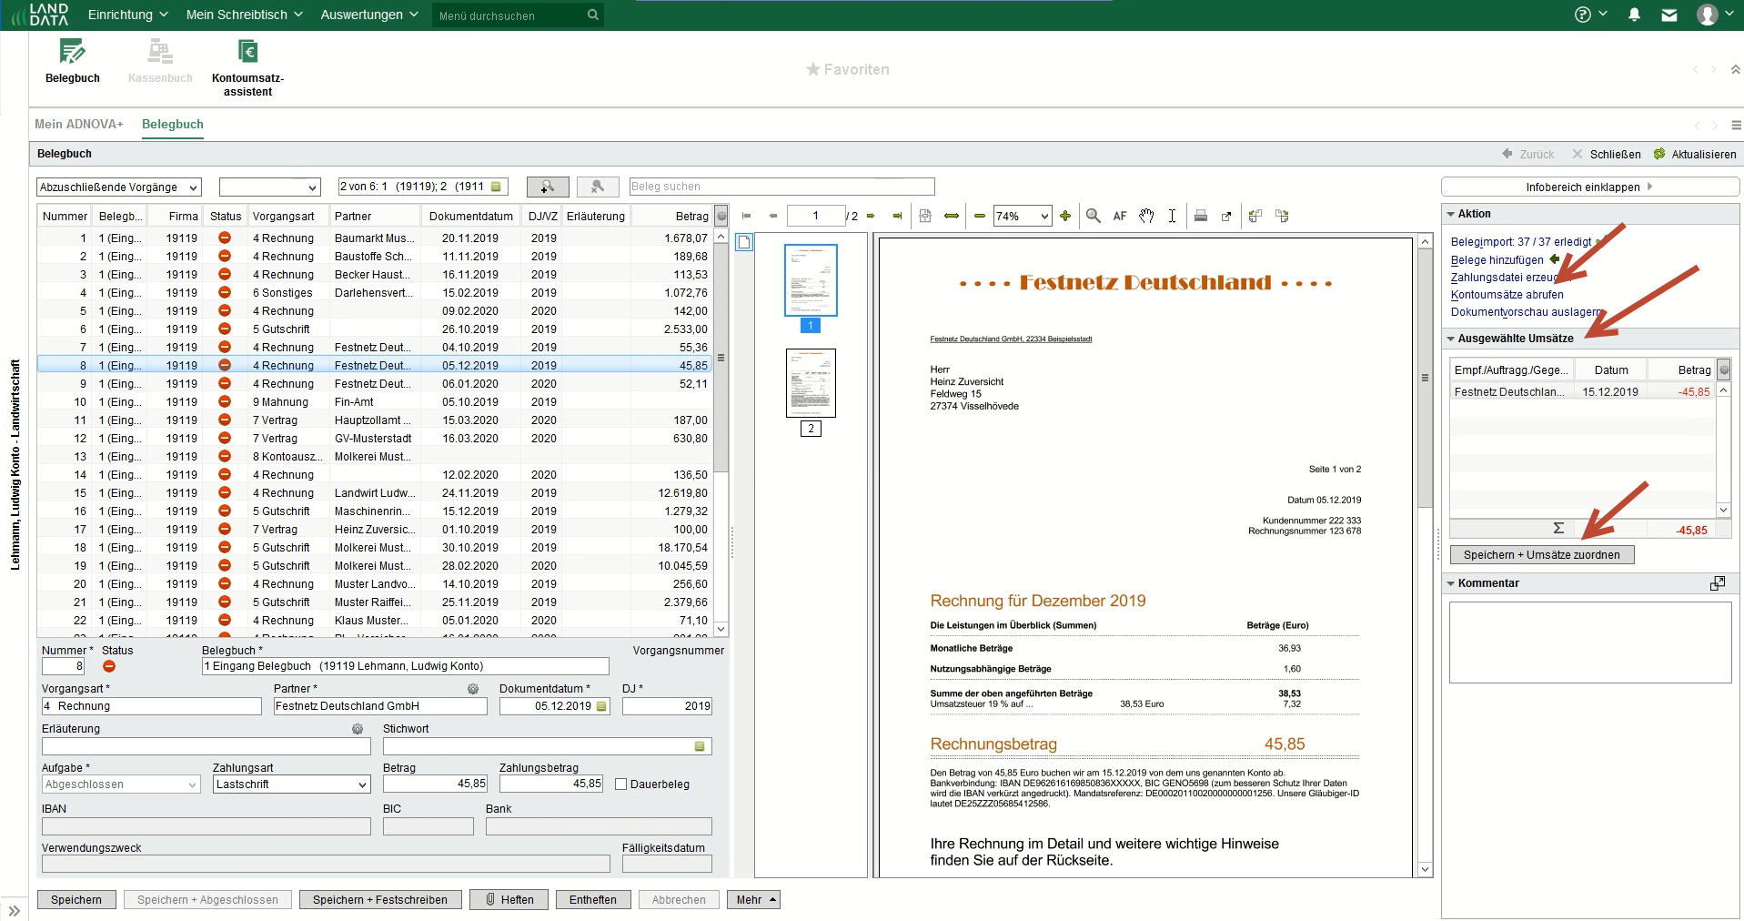The width and height of the screenshot is (1744, 921).
Task: Collapse the Ausgewählte Umsätze section
Action: (x=1451, y=339)
